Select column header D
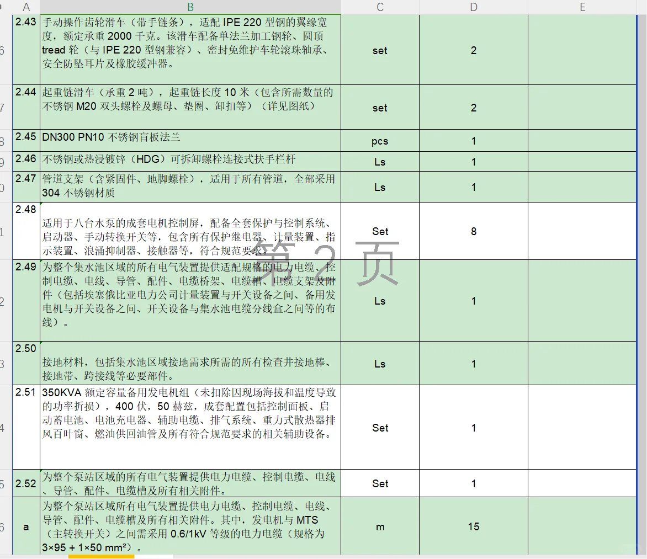 click(473, 7)
